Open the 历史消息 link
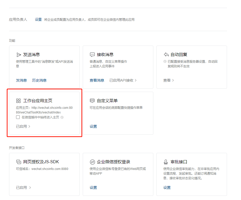241x200 pixels. click(x=39, y=80)
